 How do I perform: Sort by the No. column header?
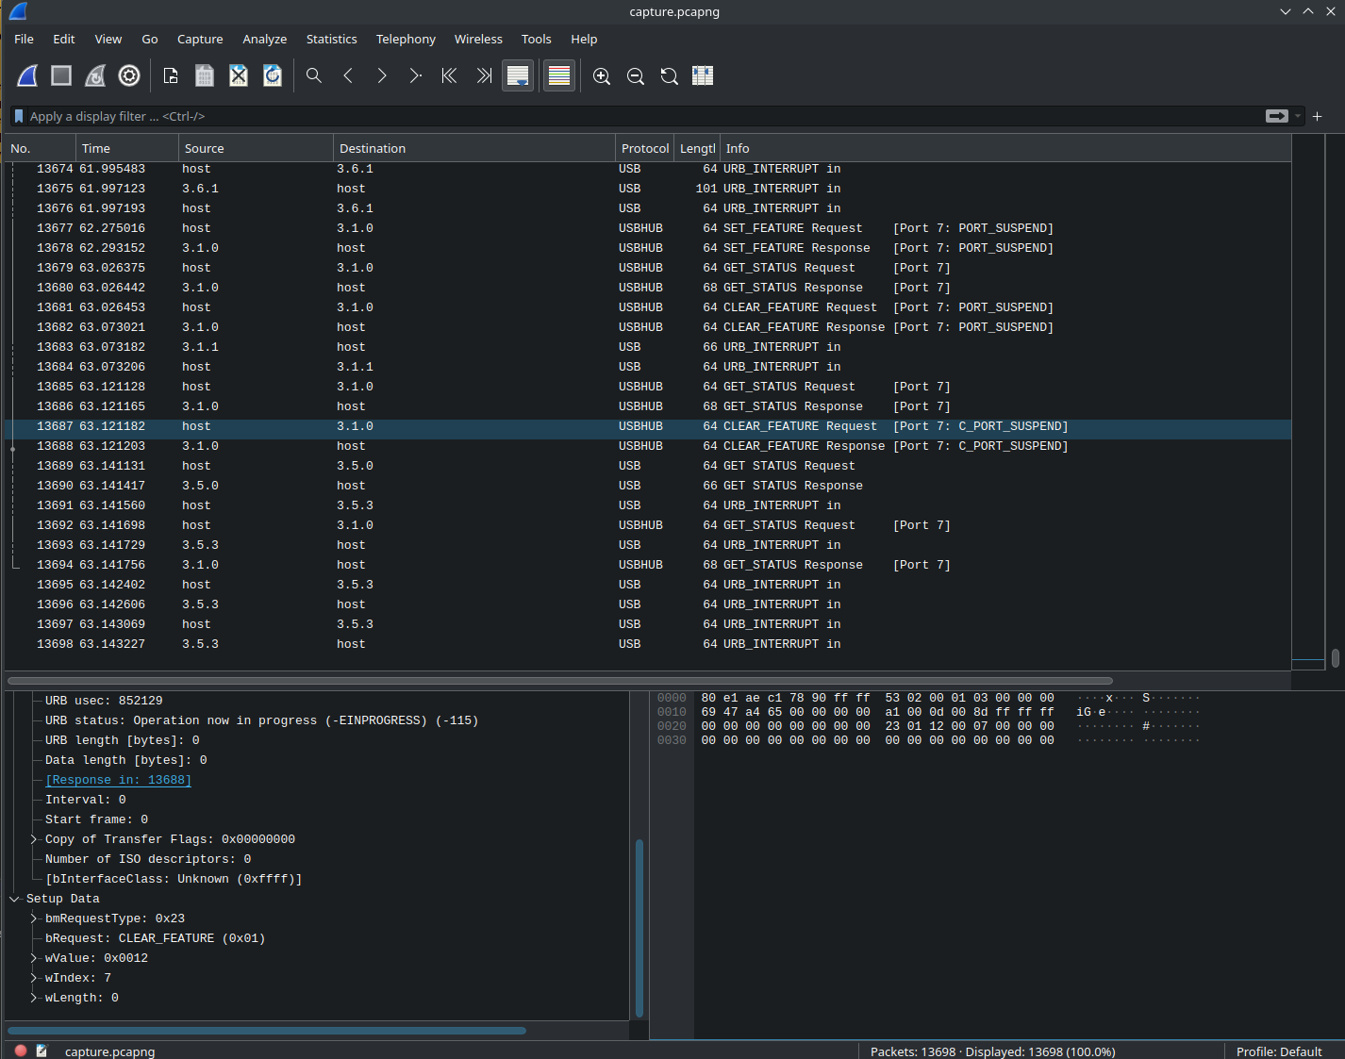pyautogui.click(x=40, y=148)
